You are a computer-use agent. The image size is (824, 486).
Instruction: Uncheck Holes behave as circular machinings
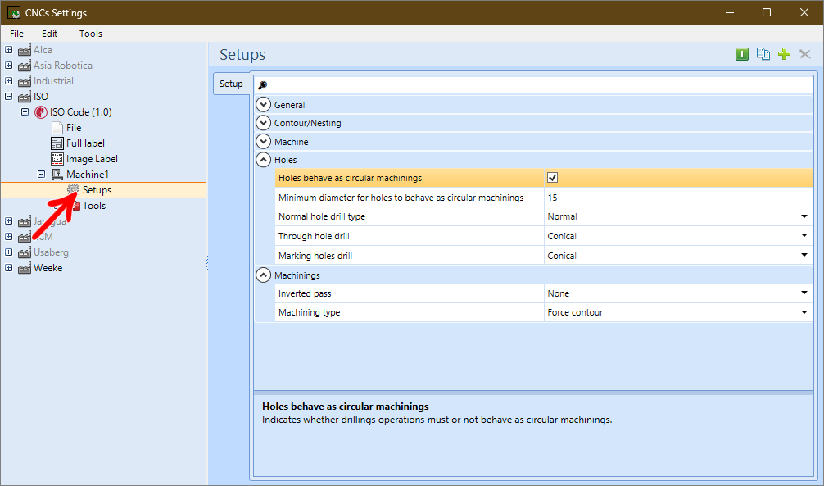552,178
